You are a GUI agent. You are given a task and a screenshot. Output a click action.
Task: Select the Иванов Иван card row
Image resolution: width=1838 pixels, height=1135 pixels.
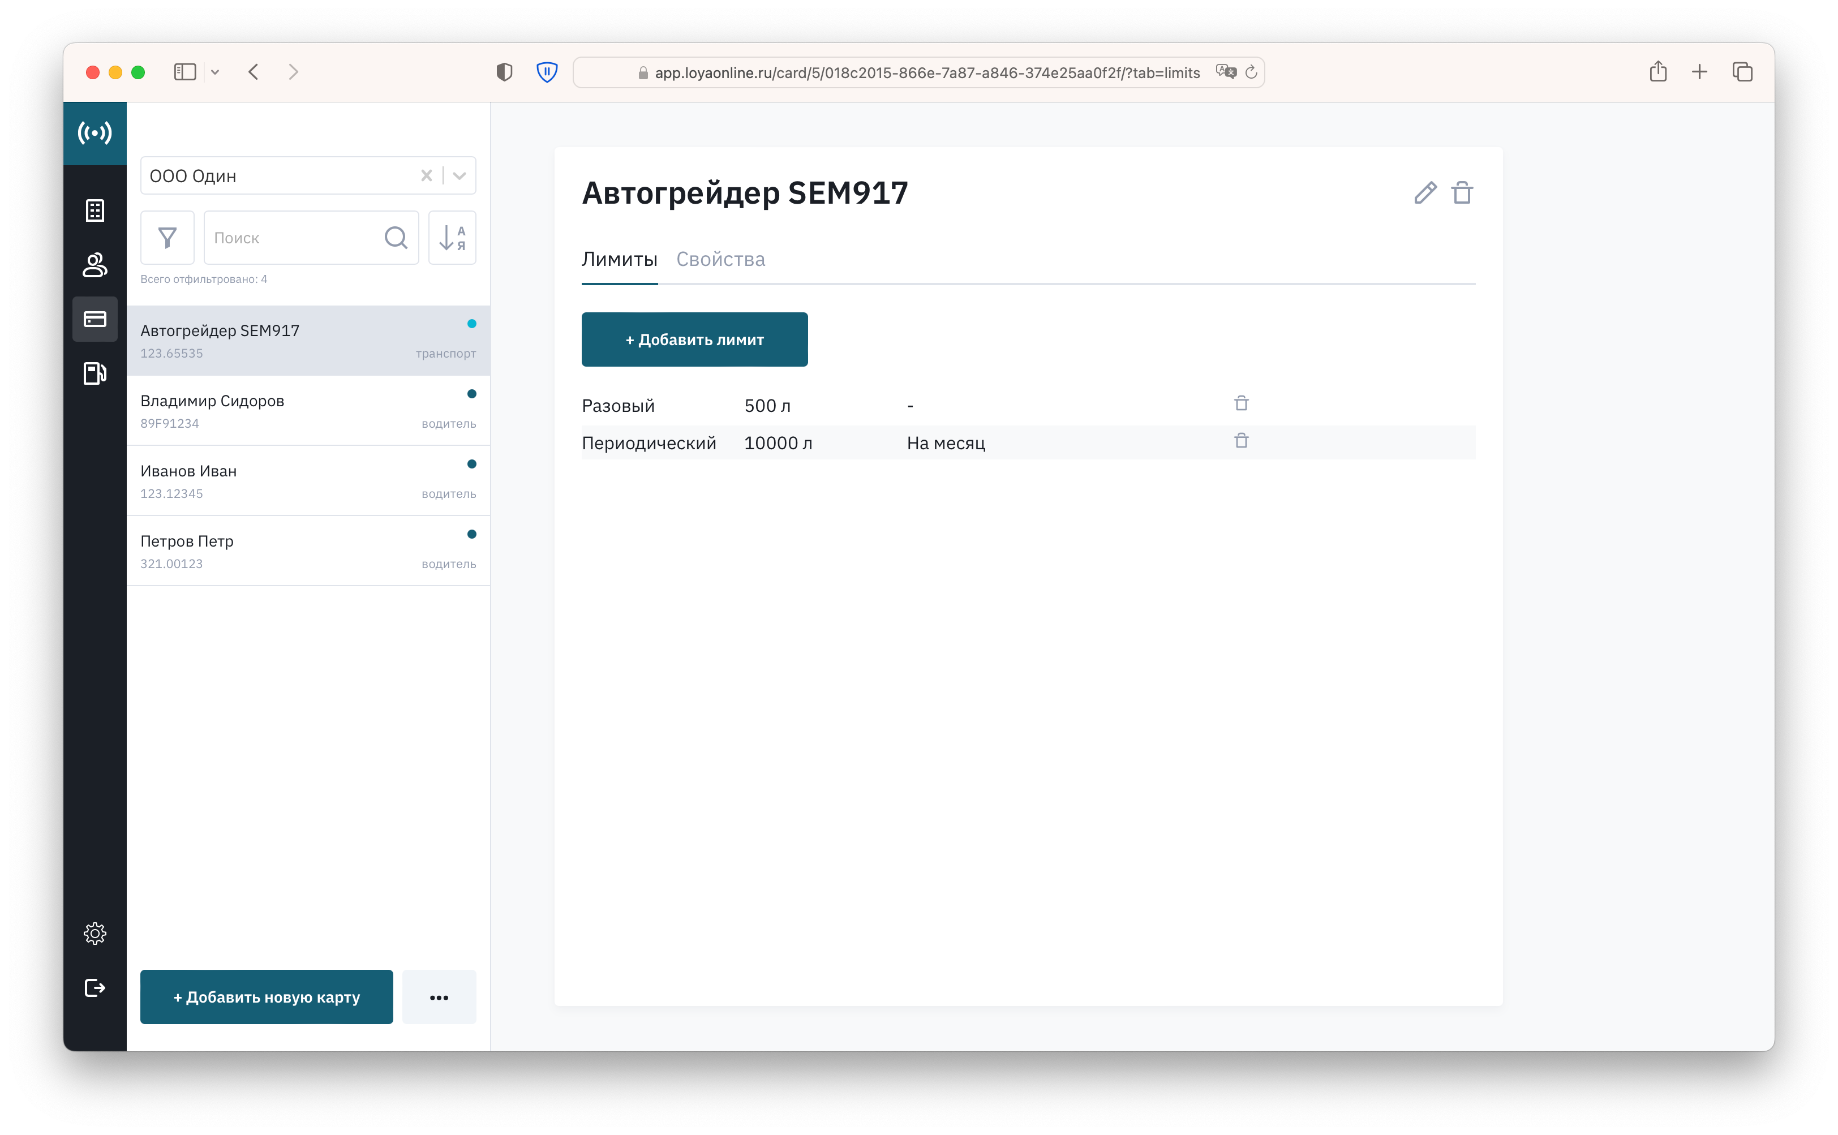pos(308,480)
